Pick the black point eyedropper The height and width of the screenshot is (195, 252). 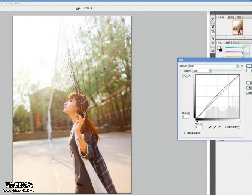pyautogui.click(x=210, y=127)
